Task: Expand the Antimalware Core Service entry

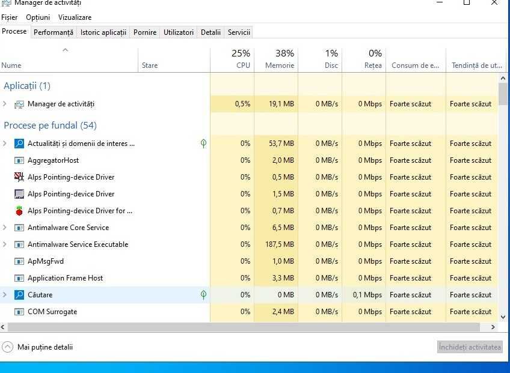Action: (x=5, y=228)
